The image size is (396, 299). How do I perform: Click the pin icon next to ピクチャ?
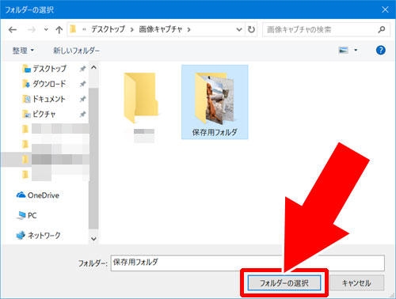(x=82, y=114)
